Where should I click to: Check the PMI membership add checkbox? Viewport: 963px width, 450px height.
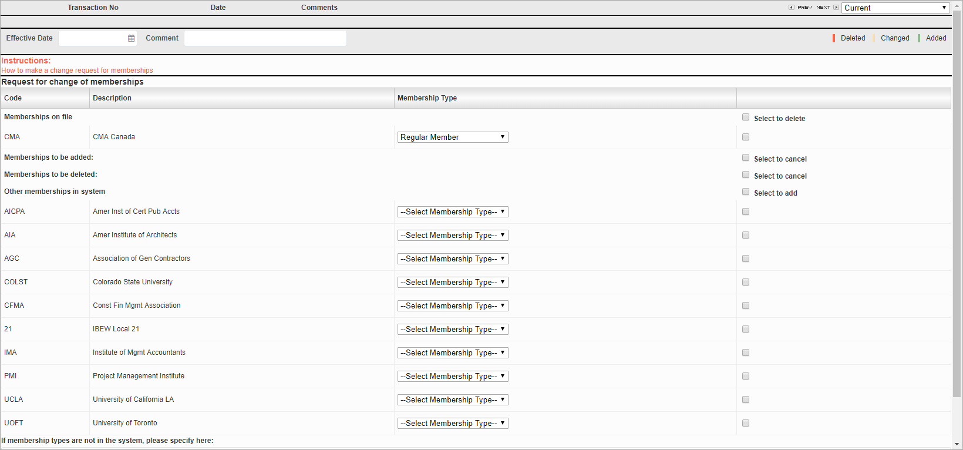coord(746,376)
